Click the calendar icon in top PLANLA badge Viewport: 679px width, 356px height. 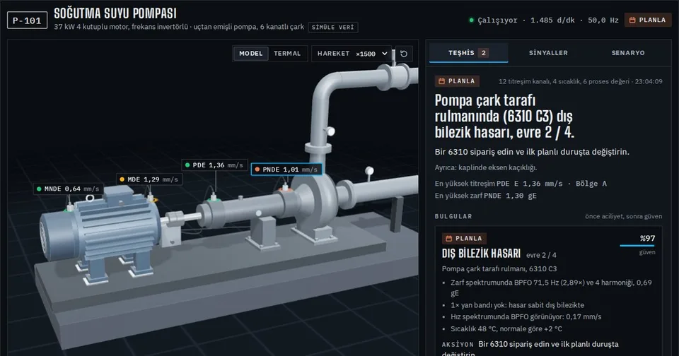point(632,20)
